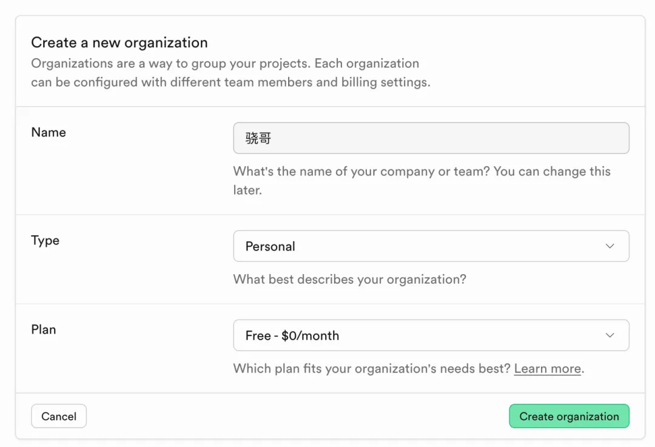The height and width of the screenshot is (447, 655).
Task: Click the empty area right of 骁哥 in Name field
Action: tap(455, 138)
